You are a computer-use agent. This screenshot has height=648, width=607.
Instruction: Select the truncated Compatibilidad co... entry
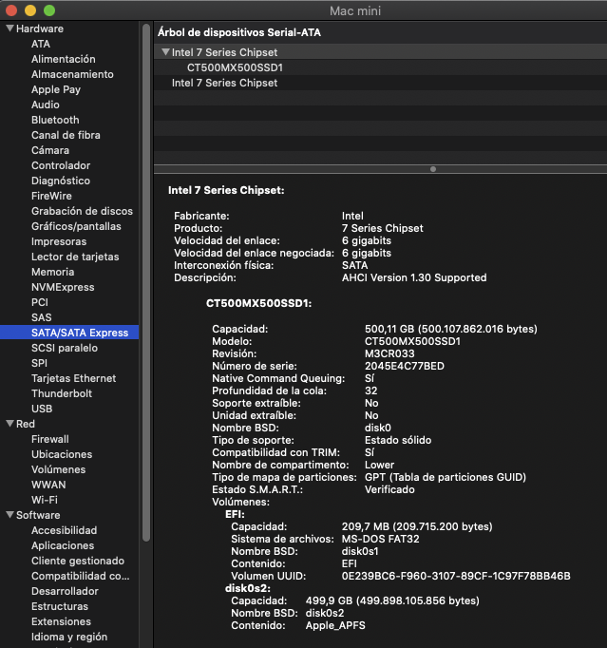pyautogui.click(x=81, y=576)
